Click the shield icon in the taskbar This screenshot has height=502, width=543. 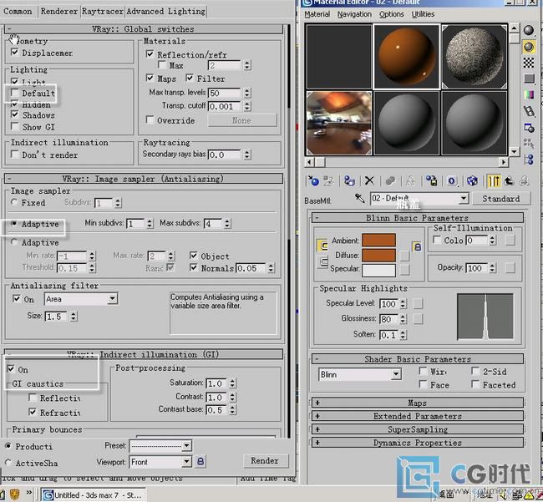click(x=14, y=494)
